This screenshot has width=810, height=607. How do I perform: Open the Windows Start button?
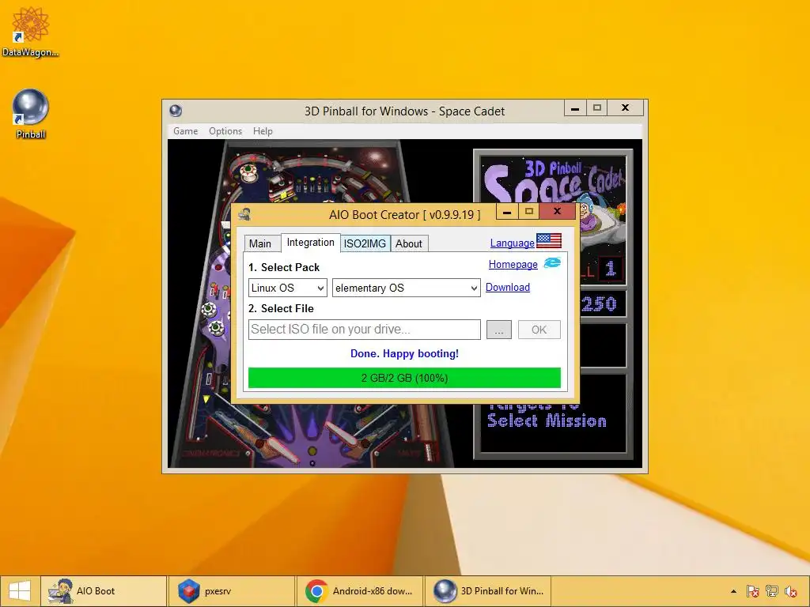point(20,591)
